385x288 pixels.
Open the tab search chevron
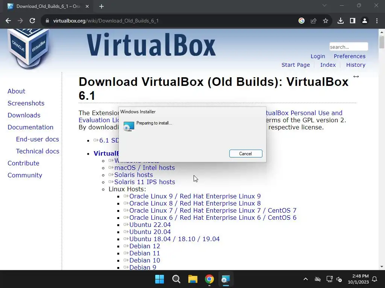(x=324, y=5)
